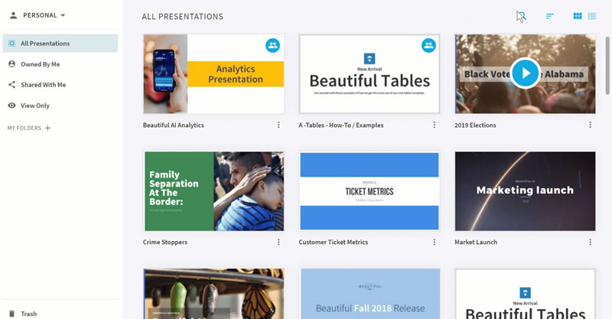The image size is (612, 319).
Task: Click the 2019 Elections title text
Action: pos(475,125)
